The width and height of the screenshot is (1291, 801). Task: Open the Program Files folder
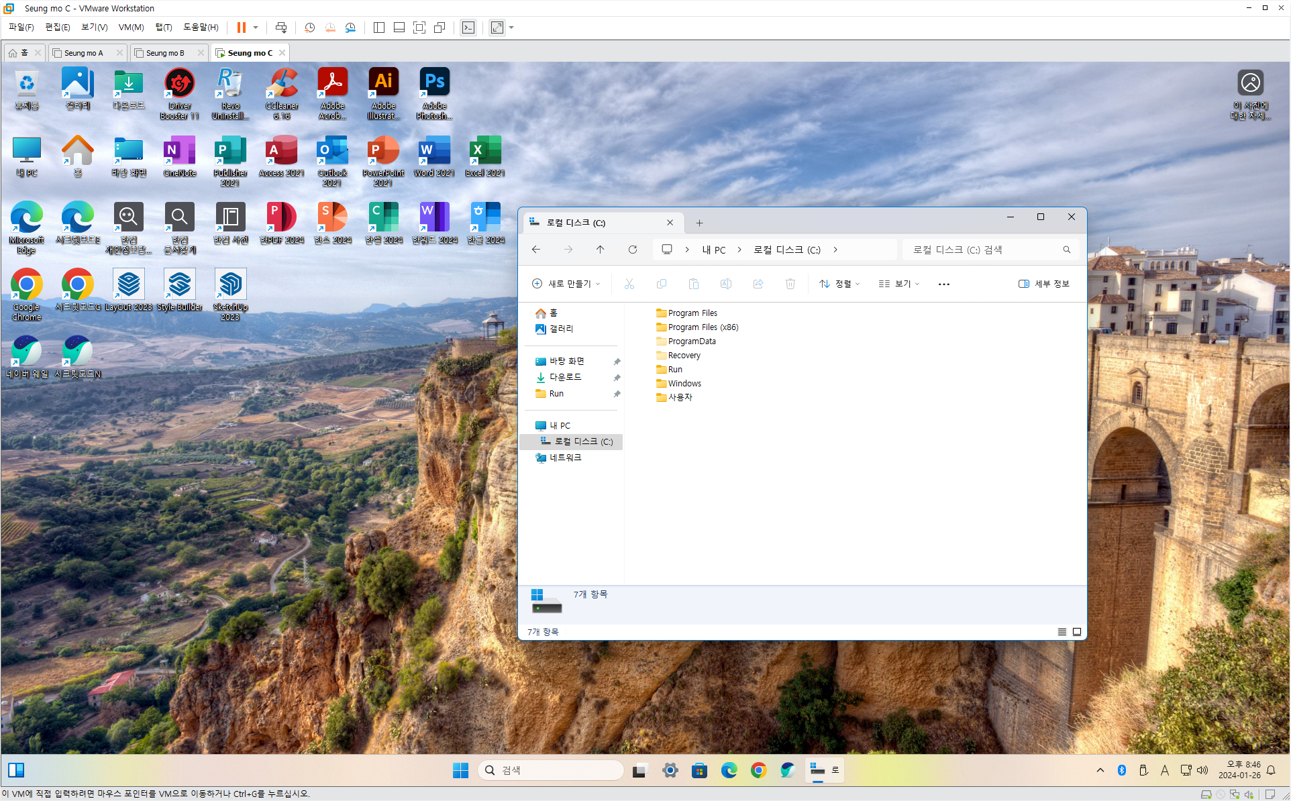(692, 313)
